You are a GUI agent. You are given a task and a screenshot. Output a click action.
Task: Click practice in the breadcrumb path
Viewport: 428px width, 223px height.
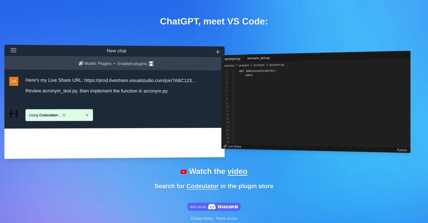pyautogui.click(x=244, y=65)
